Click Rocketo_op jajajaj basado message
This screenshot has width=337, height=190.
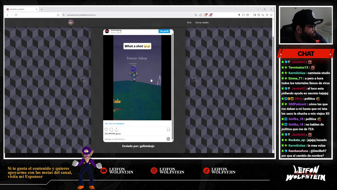click(x=304, y=140)
